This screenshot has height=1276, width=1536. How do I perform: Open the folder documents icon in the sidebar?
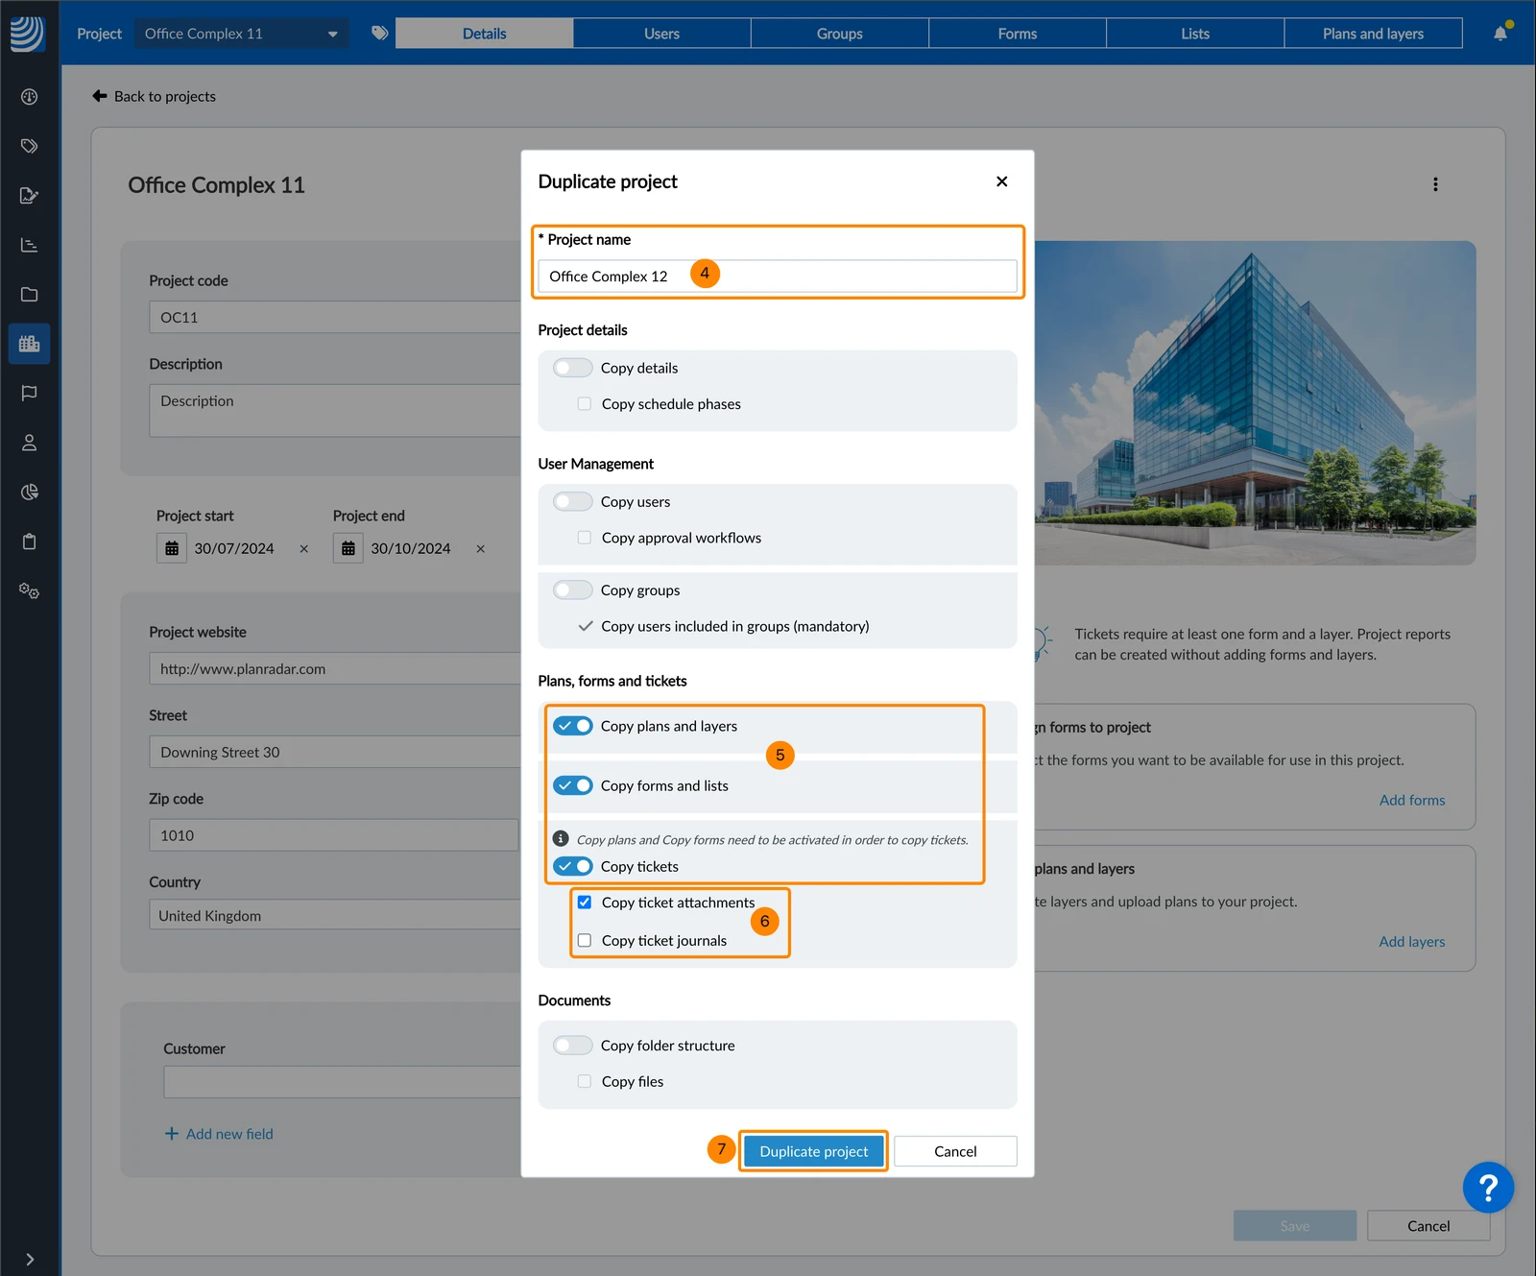(x=30, y=294)
